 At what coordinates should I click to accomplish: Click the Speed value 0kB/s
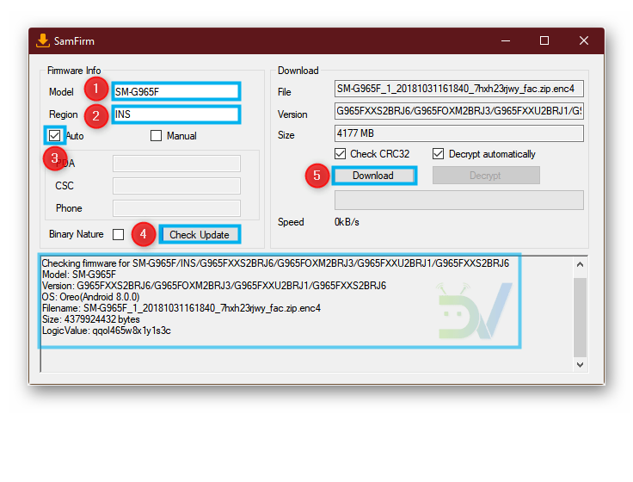pos(347,222)
